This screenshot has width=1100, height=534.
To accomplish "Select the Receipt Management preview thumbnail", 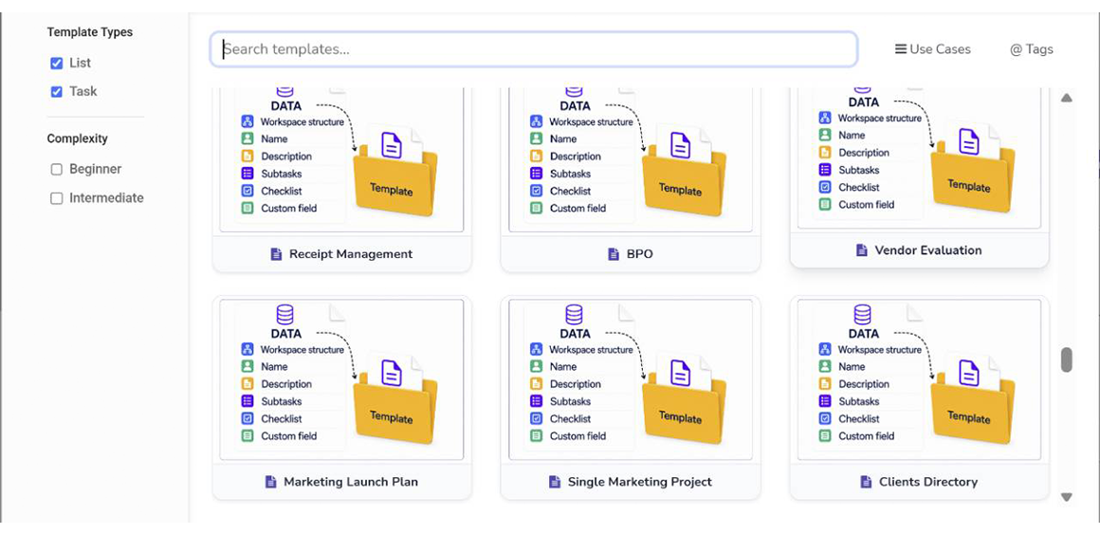I will point(342,160).
